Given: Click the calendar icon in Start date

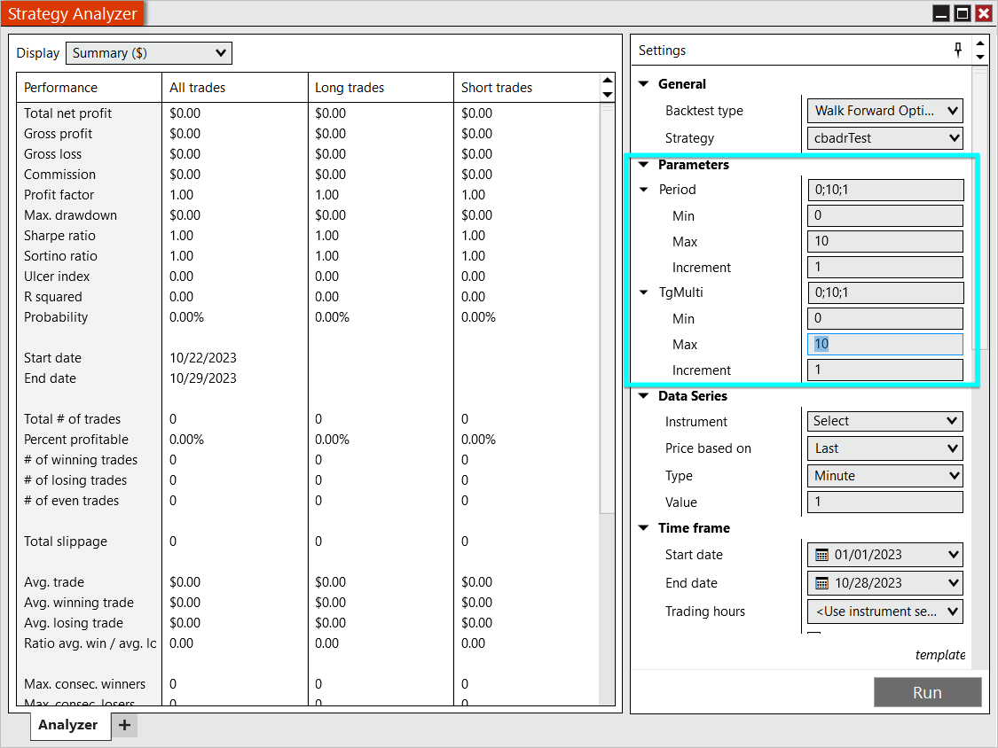Looking at the screenshot, I should [821, 555].
